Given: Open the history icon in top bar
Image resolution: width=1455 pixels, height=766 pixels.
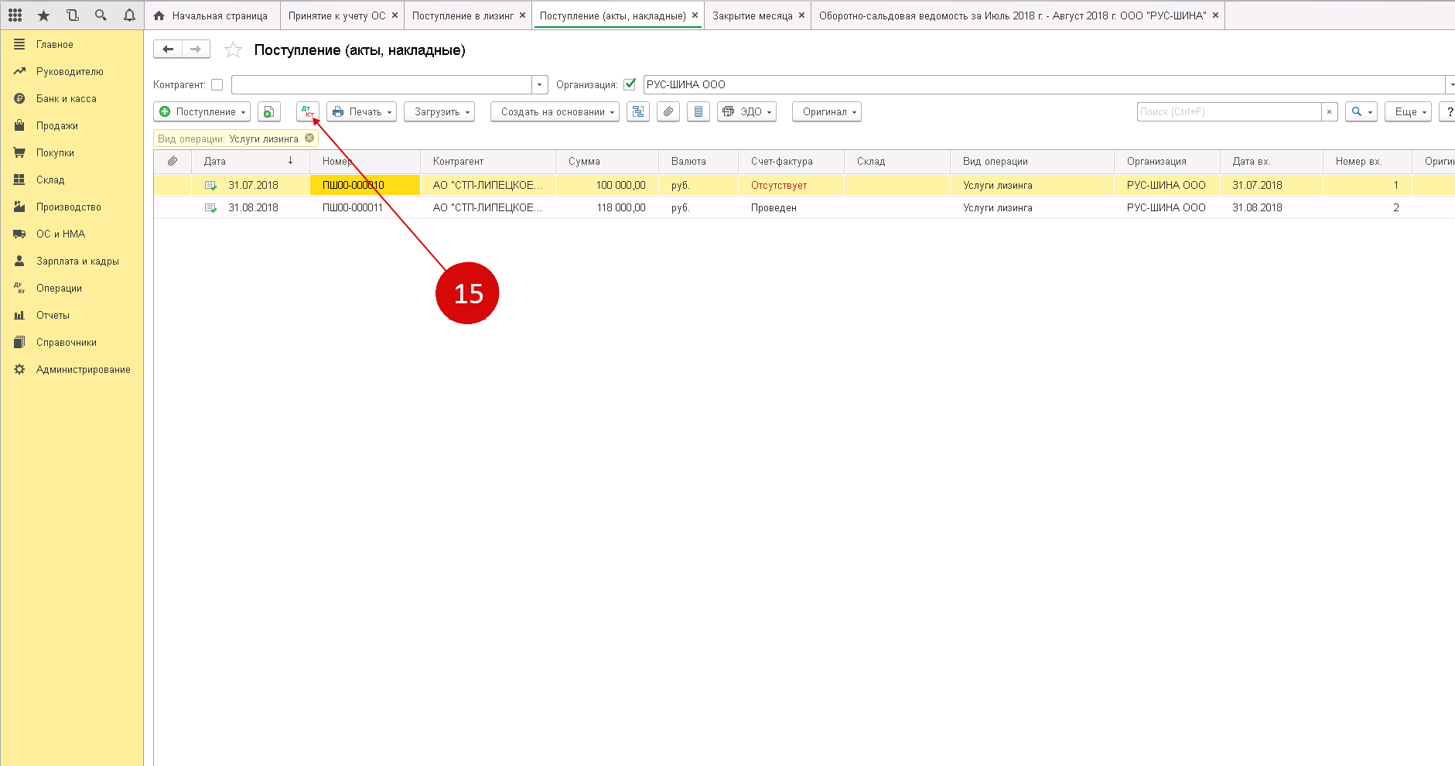Looking at the screenshot, I should (x=72, y=15).
